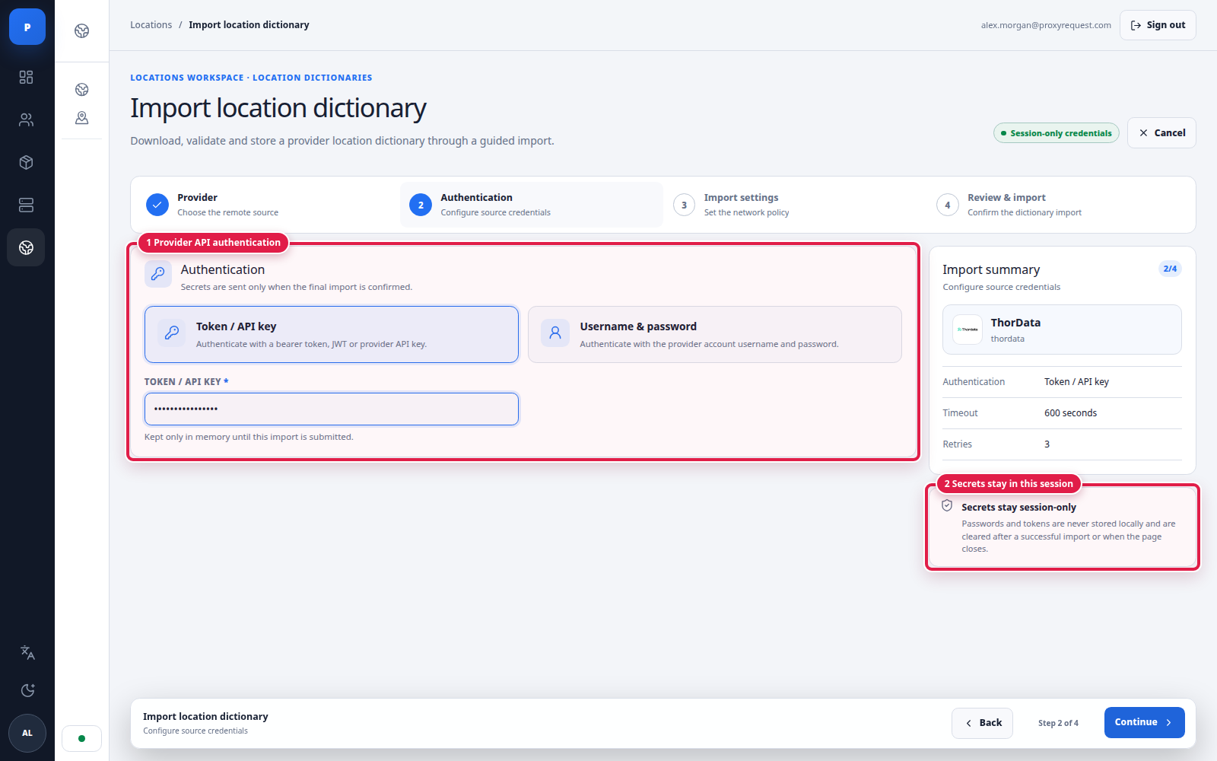
Task: Open the dashboard grid icon in dark sidebar
Action: (27, 77)
